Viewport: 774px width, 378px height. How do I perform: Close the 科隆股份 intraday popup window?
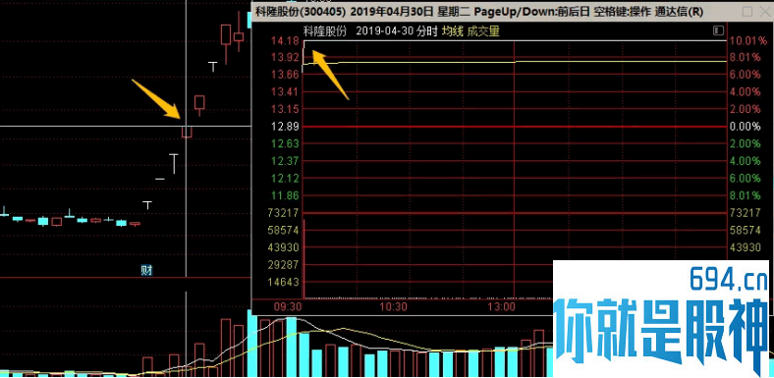pyautogui.click(x=764, y=12)
